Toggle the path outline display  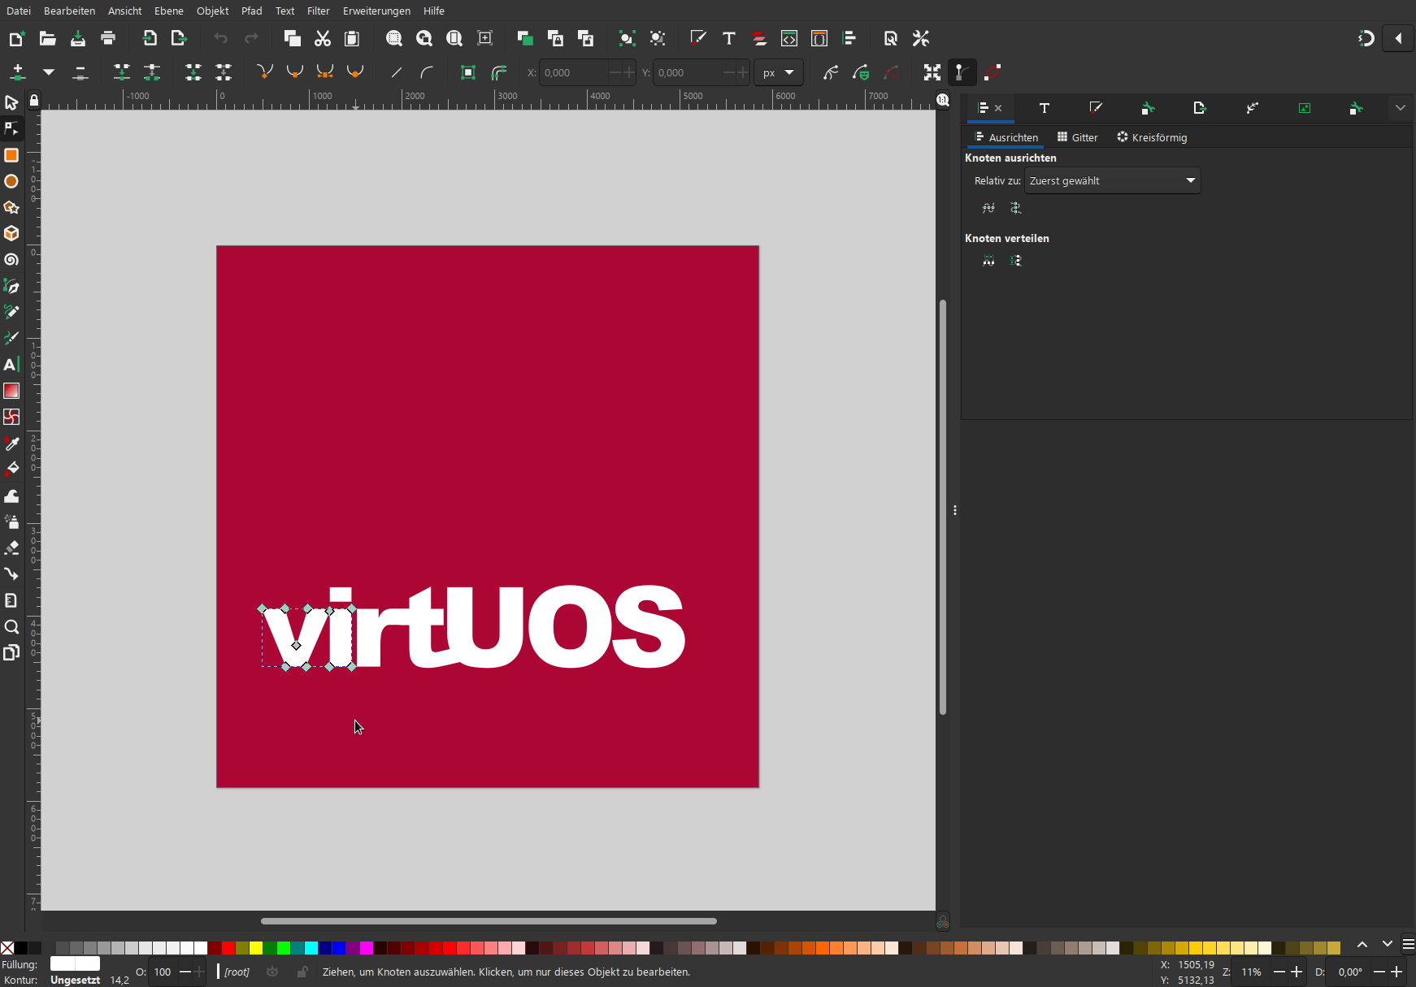[x=993, y=72]
